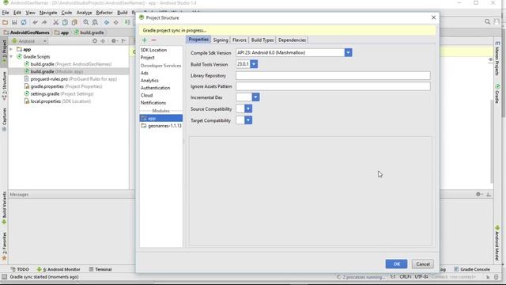The height and width of the screenshot is (285, 506).
Task: Collapse the Gradle Scripts tree node
Action: (11, 56)
